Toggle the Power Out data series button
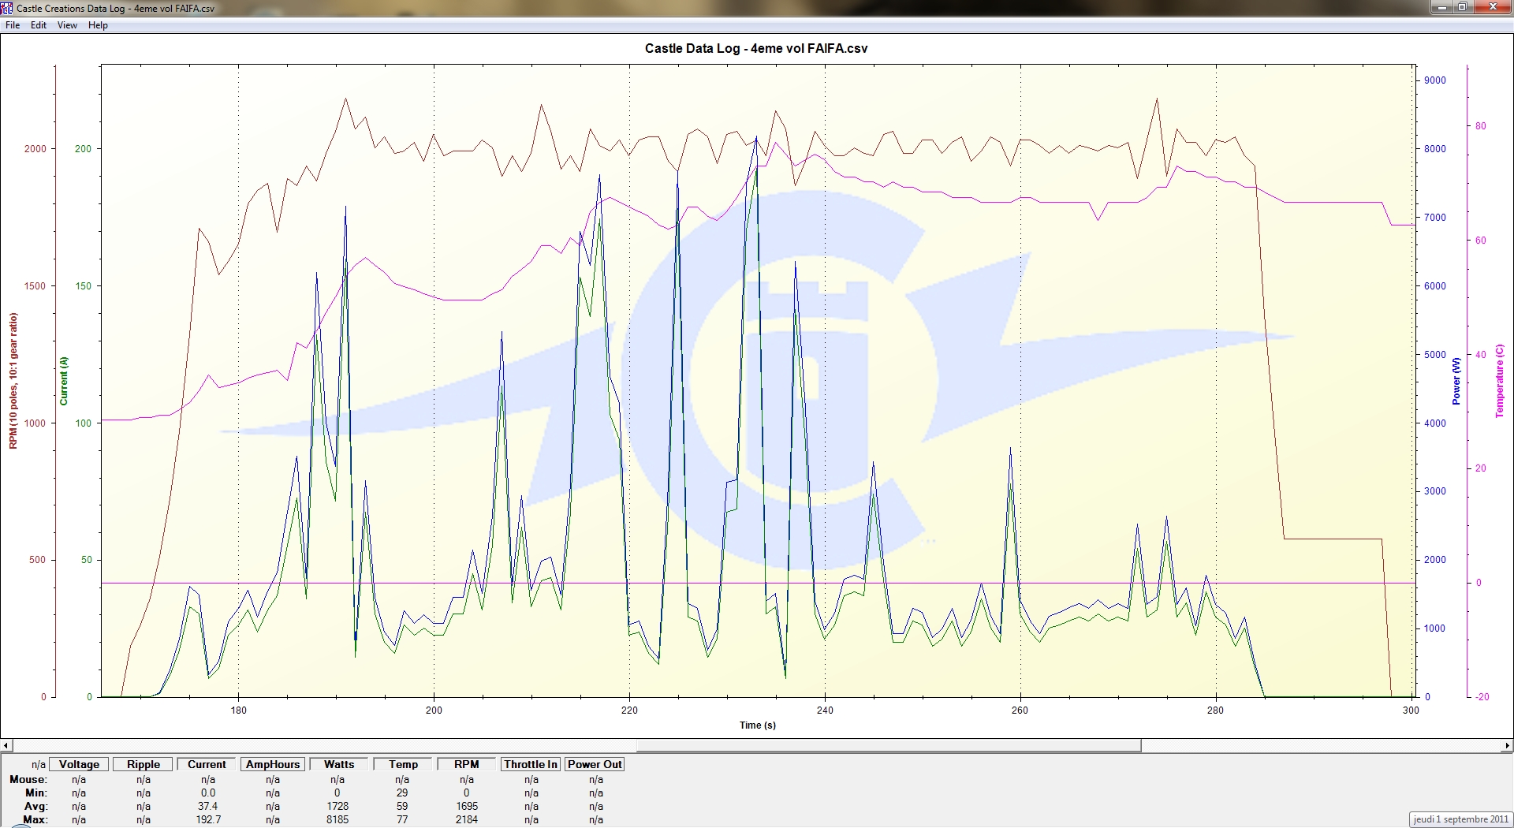This screenshot has height=828, width=1514. (595, 764)
